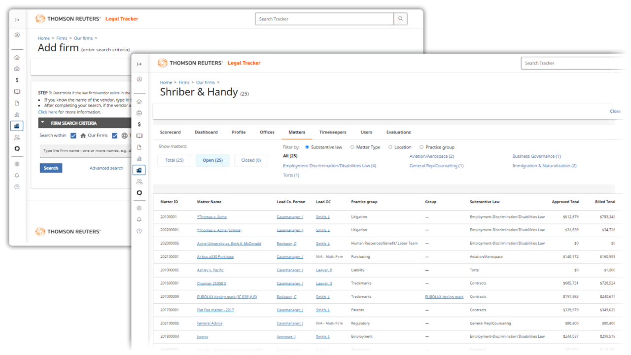Open Home icon in Shriber & Handy sidebar
This screenshot has width=631, height=355.
(139, 102)
